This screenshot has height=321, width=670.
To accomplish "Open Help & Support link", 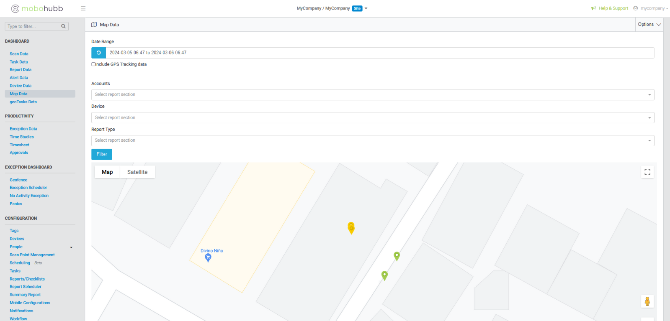I will 613,8.
